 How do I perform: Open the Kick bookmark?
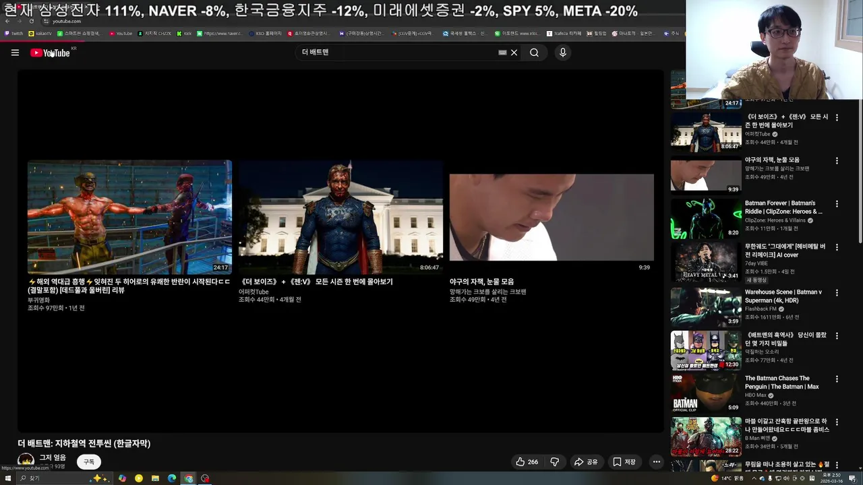pos(184,33)
